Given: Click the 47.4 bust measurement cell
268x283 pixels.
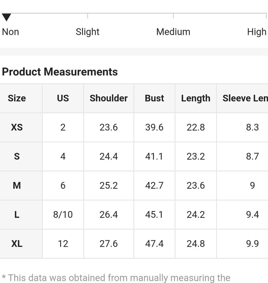Looking at the screenshot, I should [154, 244].
